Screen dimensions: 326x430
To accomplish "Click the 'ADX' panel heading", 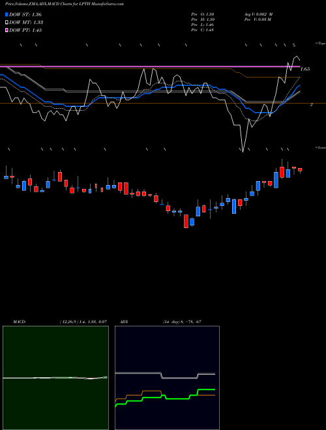I will coord(124,322).
